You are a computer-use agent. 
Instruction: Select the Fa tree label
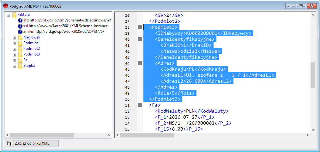[x=25, y=60]
